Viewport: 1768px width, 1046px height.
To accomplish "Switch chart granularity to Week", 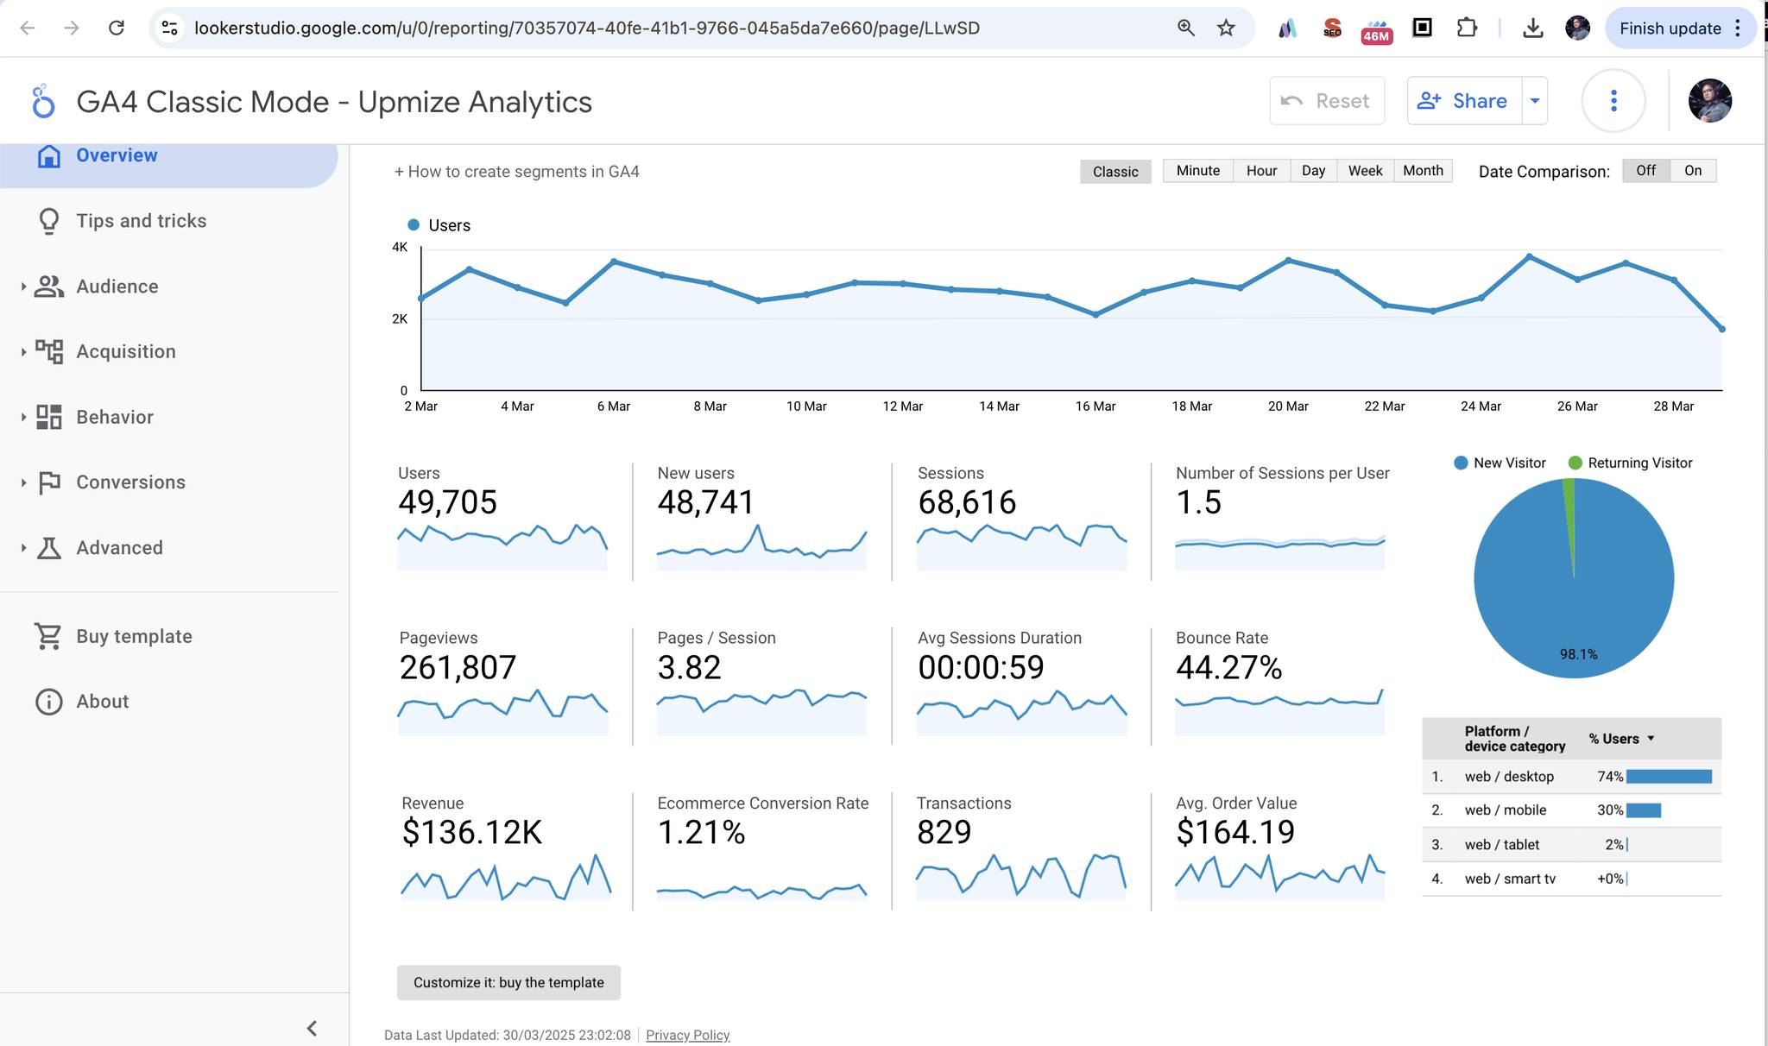I will tap(1365, 171).
